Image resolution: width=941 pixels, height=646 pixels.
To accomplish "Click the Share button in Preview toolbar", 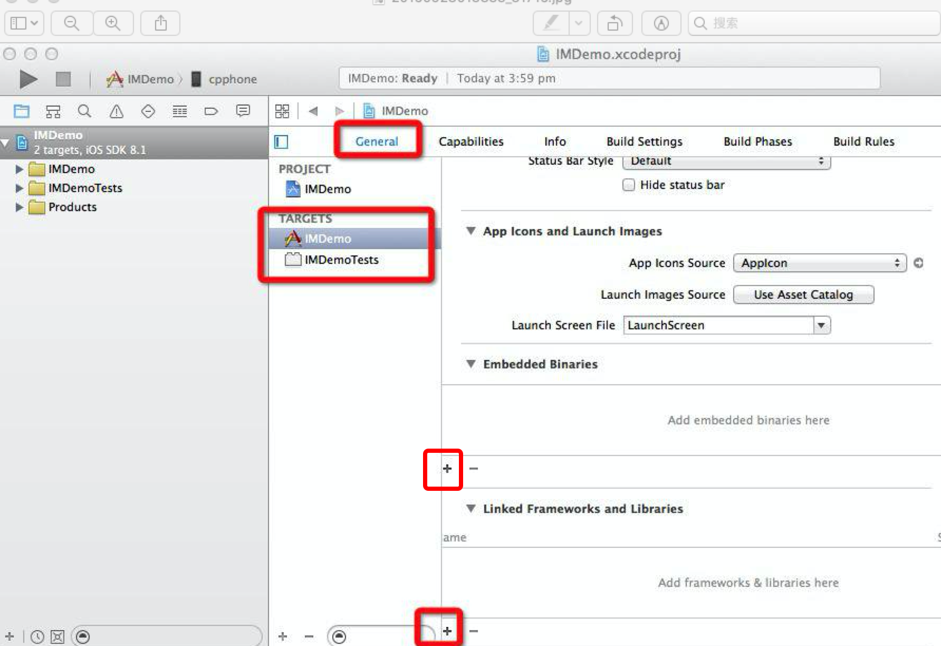I will pos(161,23).
